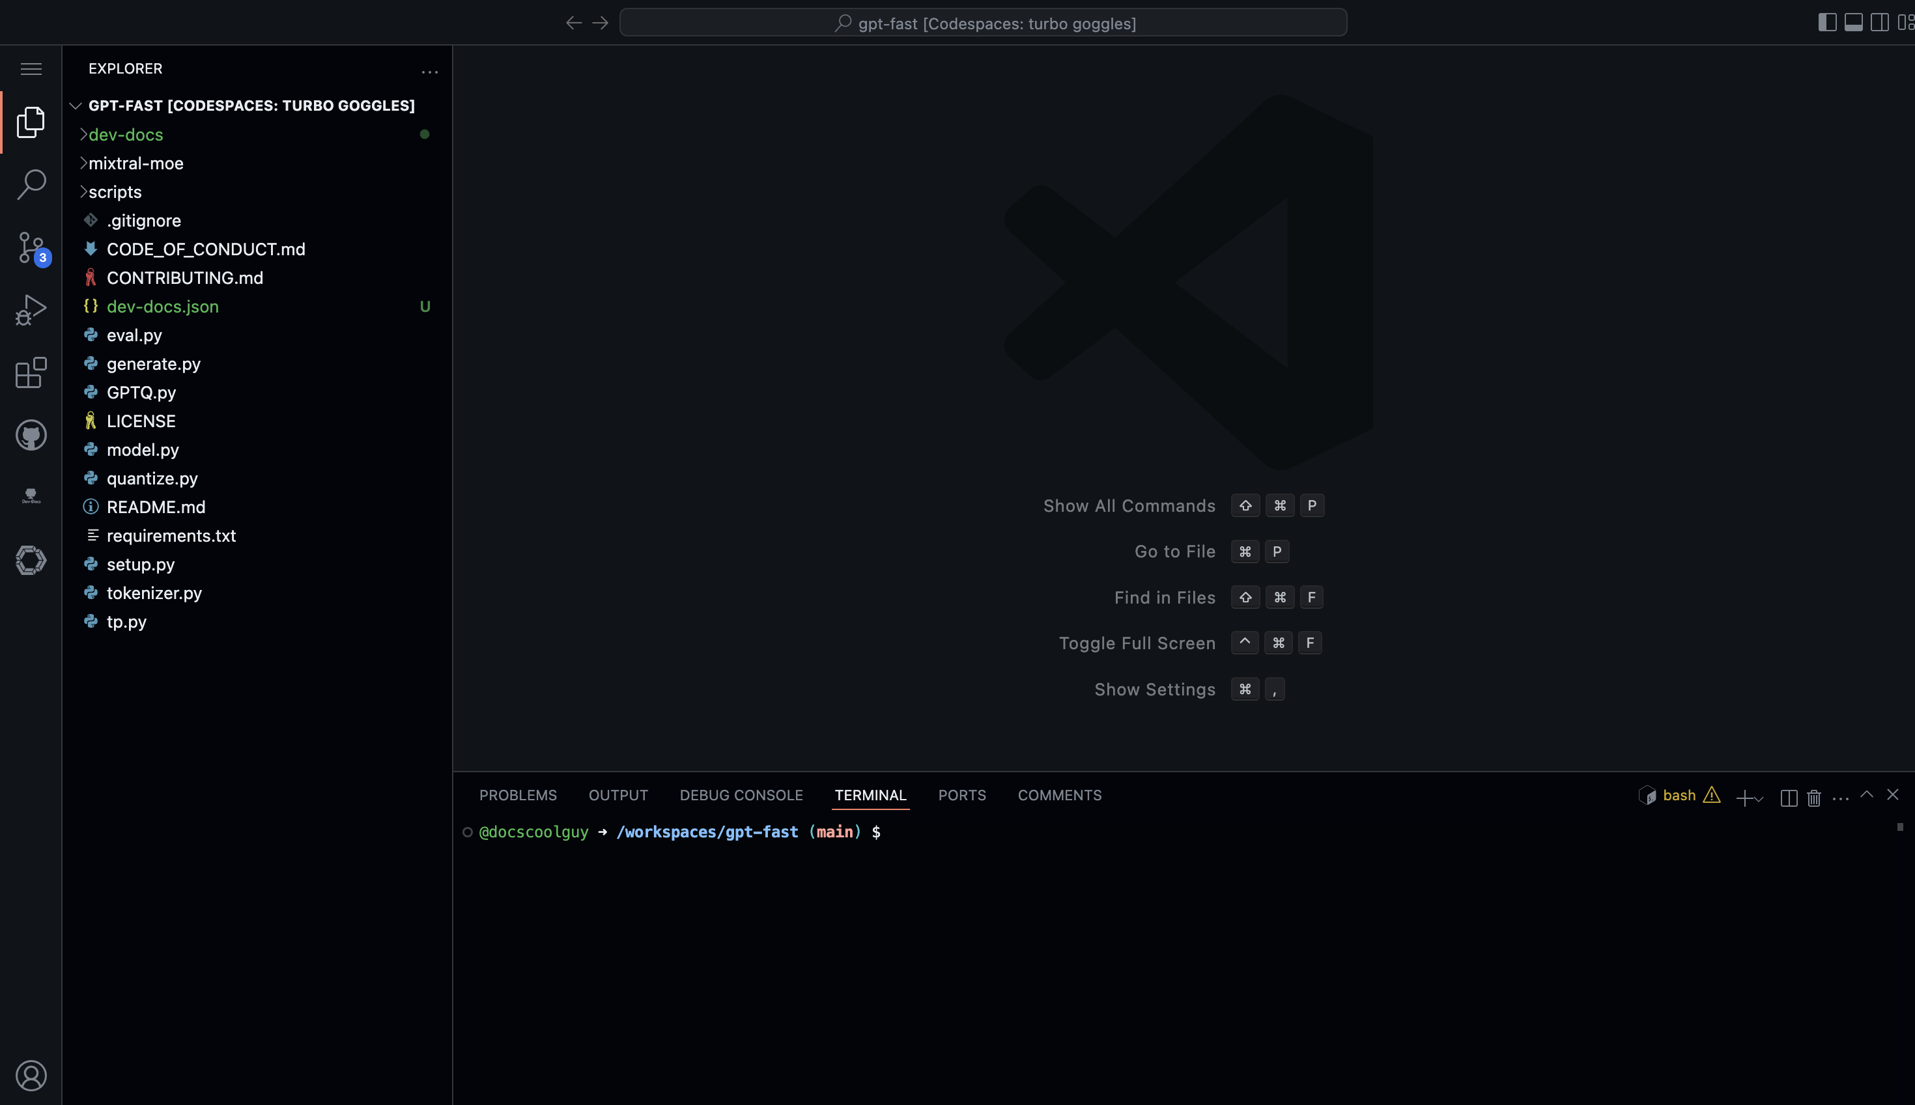Open the Run and Debug view
This screenshot has height=1105, width=1915.
click(31, 310)
